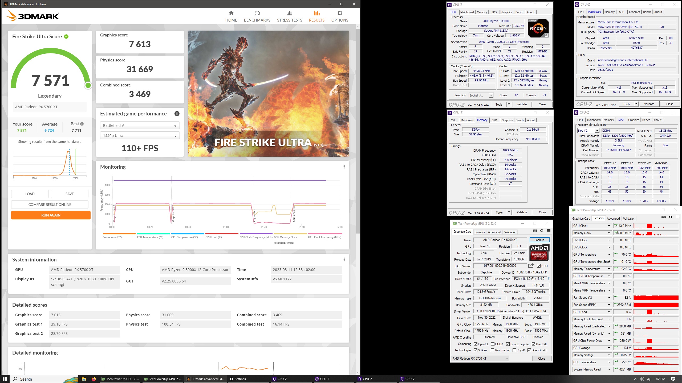Open Advanced tab in GPU-Z Graphics Card window
This screenshot has width=682, height=383.
[x=494, y=232]
